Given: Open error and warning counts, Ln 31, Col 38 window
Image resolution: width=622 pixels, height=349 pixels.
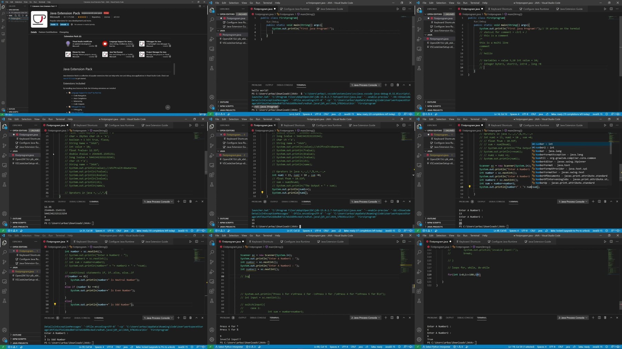Looking at the screenshot, I should pyautogui.click(x=12, y=231).
